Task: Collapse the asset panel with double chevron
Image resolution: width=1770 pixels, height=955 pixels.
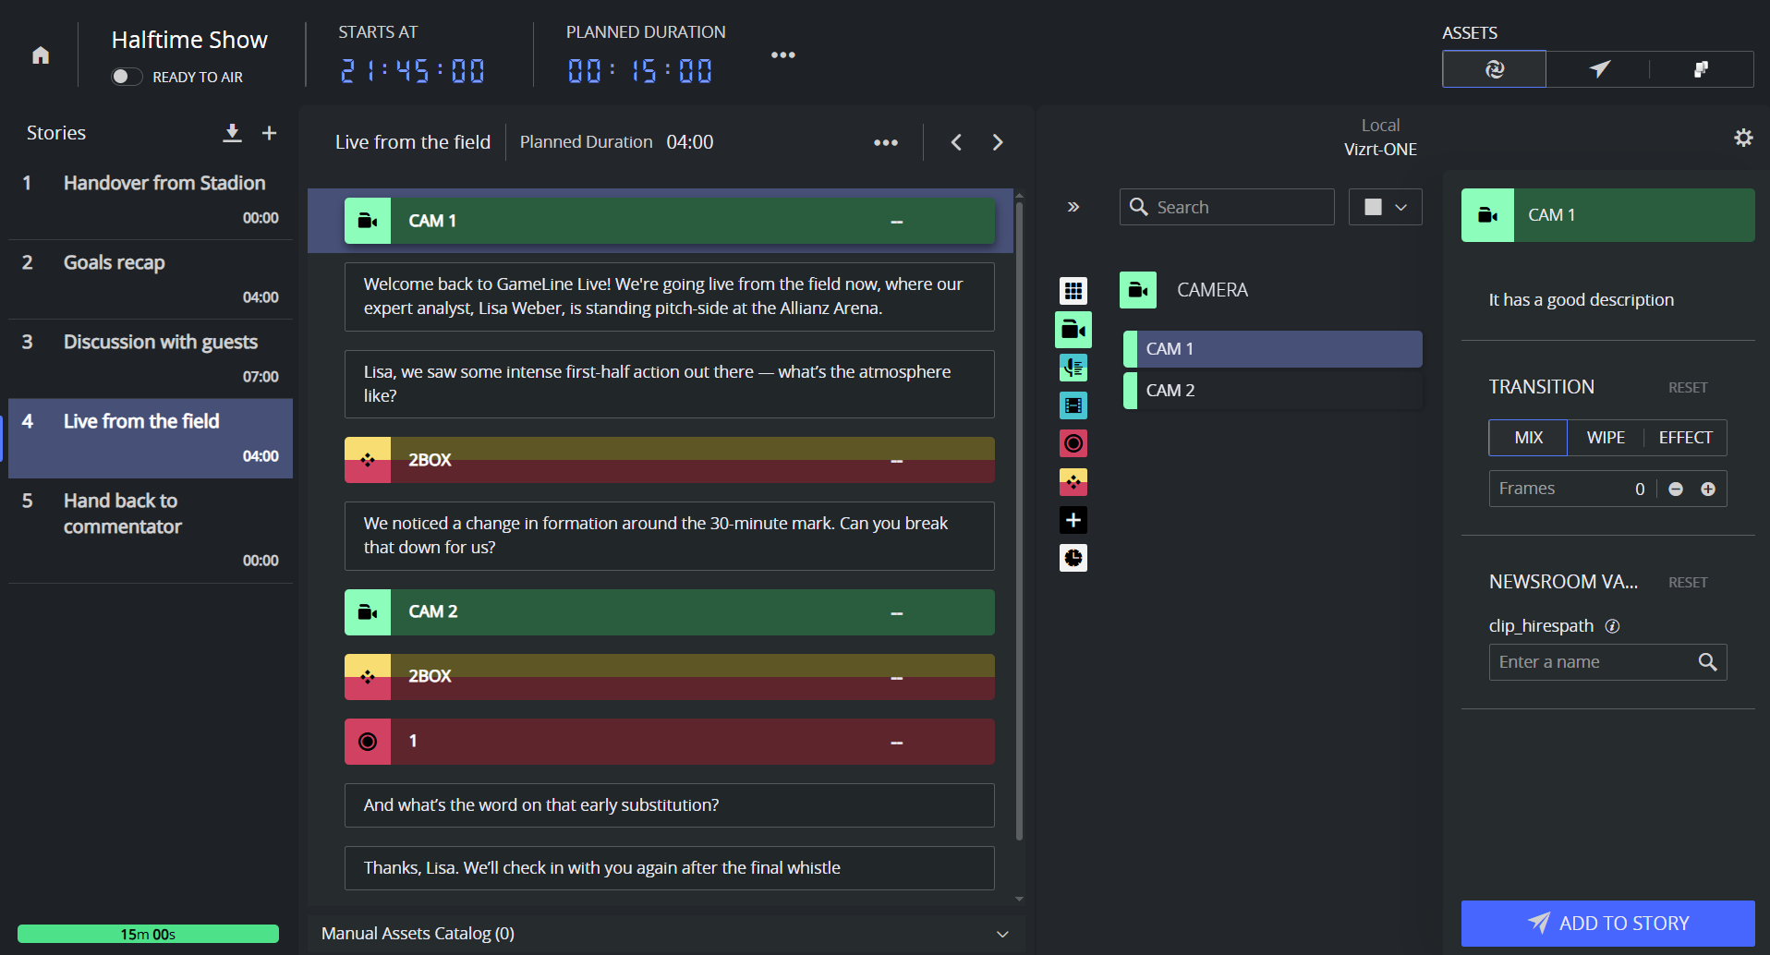Action: point(1073,207)
